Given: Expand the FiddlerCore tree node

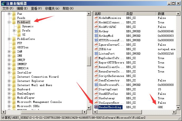Looking at the screenshot, I should [x=9, y=39].
